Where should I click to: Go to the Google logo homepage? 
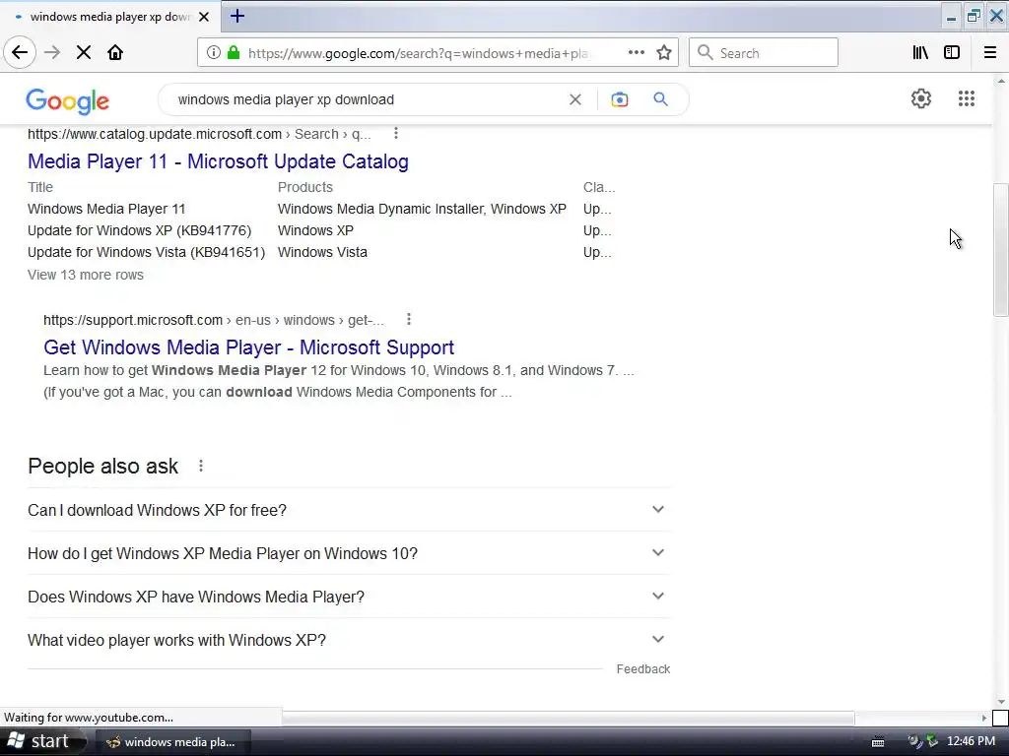click(68, 101)
